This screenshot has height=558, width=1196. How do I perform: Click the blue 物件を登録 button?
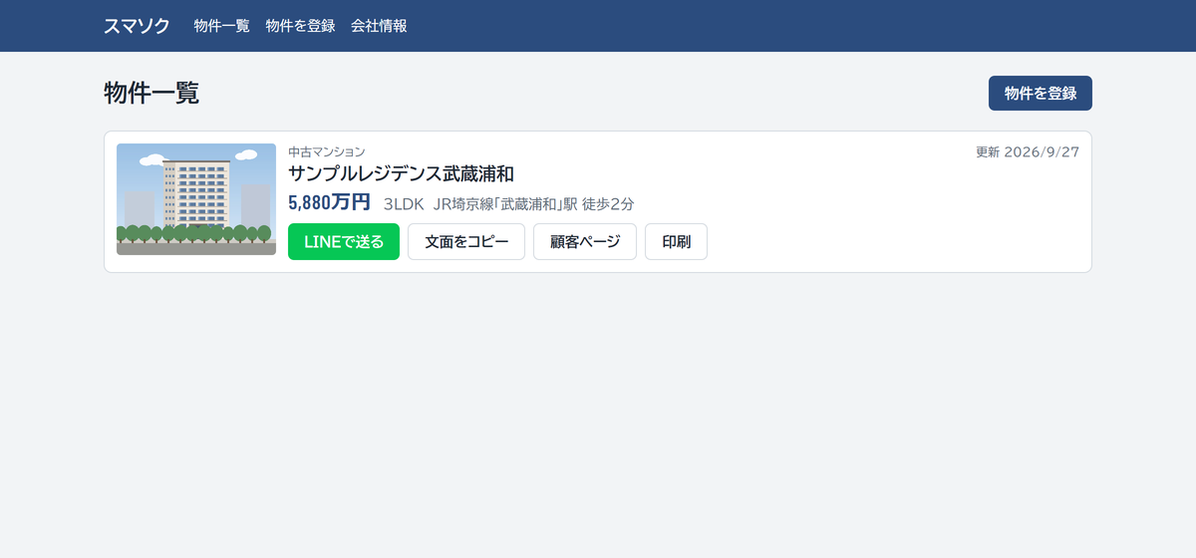1041,93
